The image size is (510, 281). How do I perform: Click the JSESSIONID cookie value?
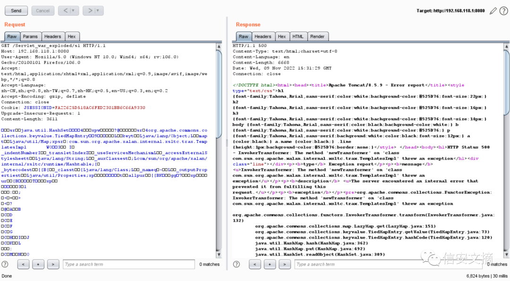tap(100, 107)
